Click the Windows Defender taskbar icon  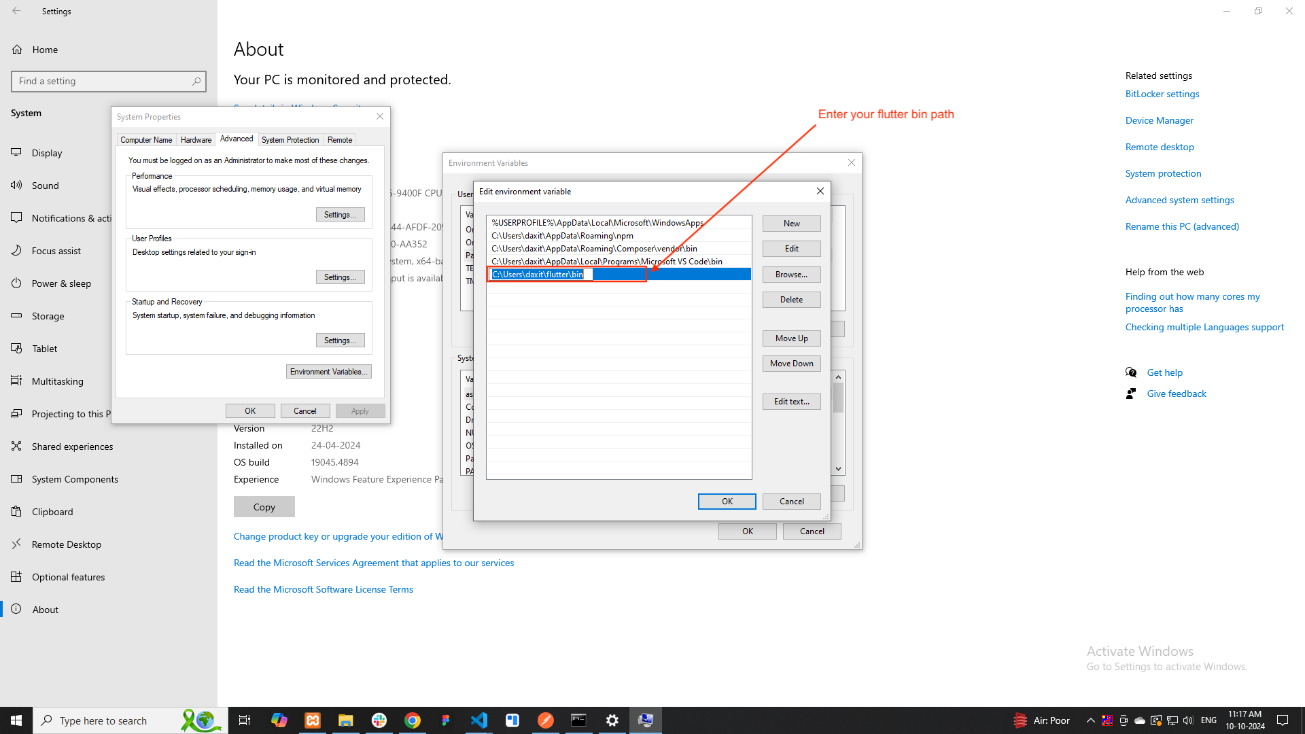pyautogui.click(x=1155, y=720)
